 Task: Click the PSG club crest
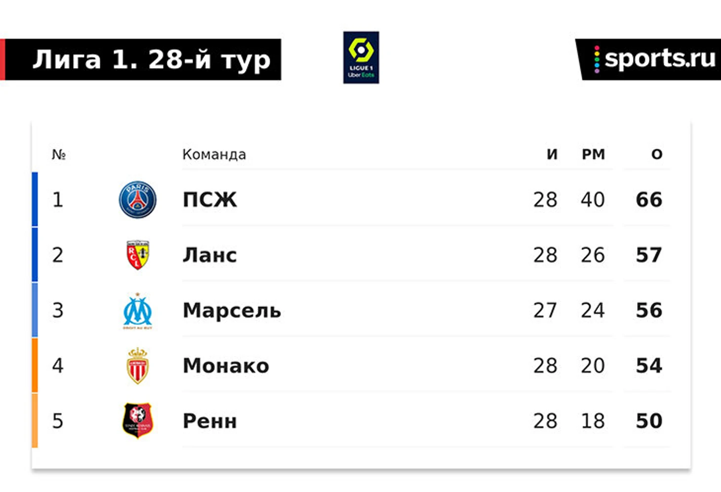(x=138, y=200)
